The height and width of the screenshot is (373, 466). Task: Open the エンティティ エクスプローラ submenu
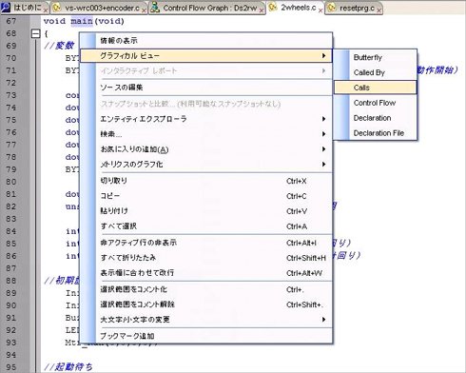click(x=205, y=119)
